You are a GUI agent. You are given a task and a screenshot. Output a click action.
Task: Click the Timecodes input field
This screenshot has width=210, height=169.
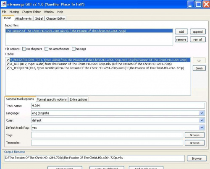coord(107,143)
